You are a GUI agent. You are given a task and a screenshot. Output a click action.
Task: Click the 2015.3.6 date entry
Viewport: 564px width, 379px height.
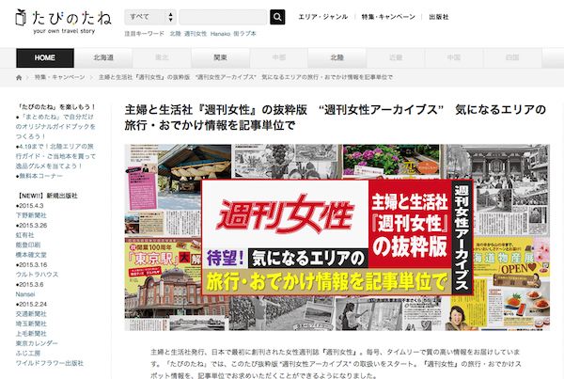pyautogui.click(x=29, y=284)
